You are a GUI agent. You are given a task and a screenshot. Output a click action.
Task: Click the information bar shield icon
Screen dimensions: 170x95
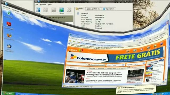69,44
